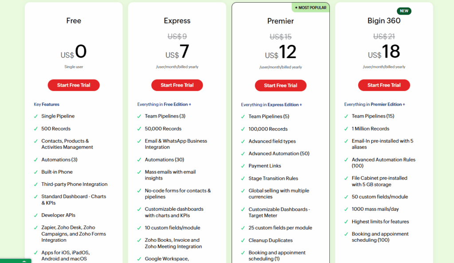This screenshot has height=263, width=454.
Task: Click the checkmark beside Payment Links
Action: 243,166
